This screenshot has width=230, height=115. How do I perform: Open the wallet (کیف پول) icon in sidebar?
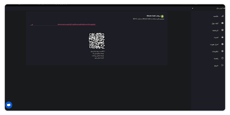coord(222,23)
